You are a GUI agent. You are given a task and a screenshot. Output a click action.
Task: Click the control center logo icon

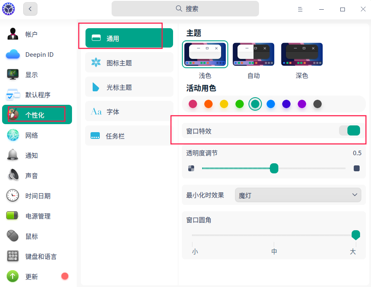[x=8, y=9]
